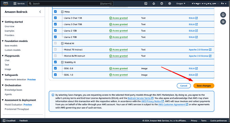Open the SDXL 1.0 EULA link
The height and width of the screenshot is (123, 230).
193,75
